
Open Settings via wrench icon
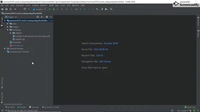coord(102,9)
